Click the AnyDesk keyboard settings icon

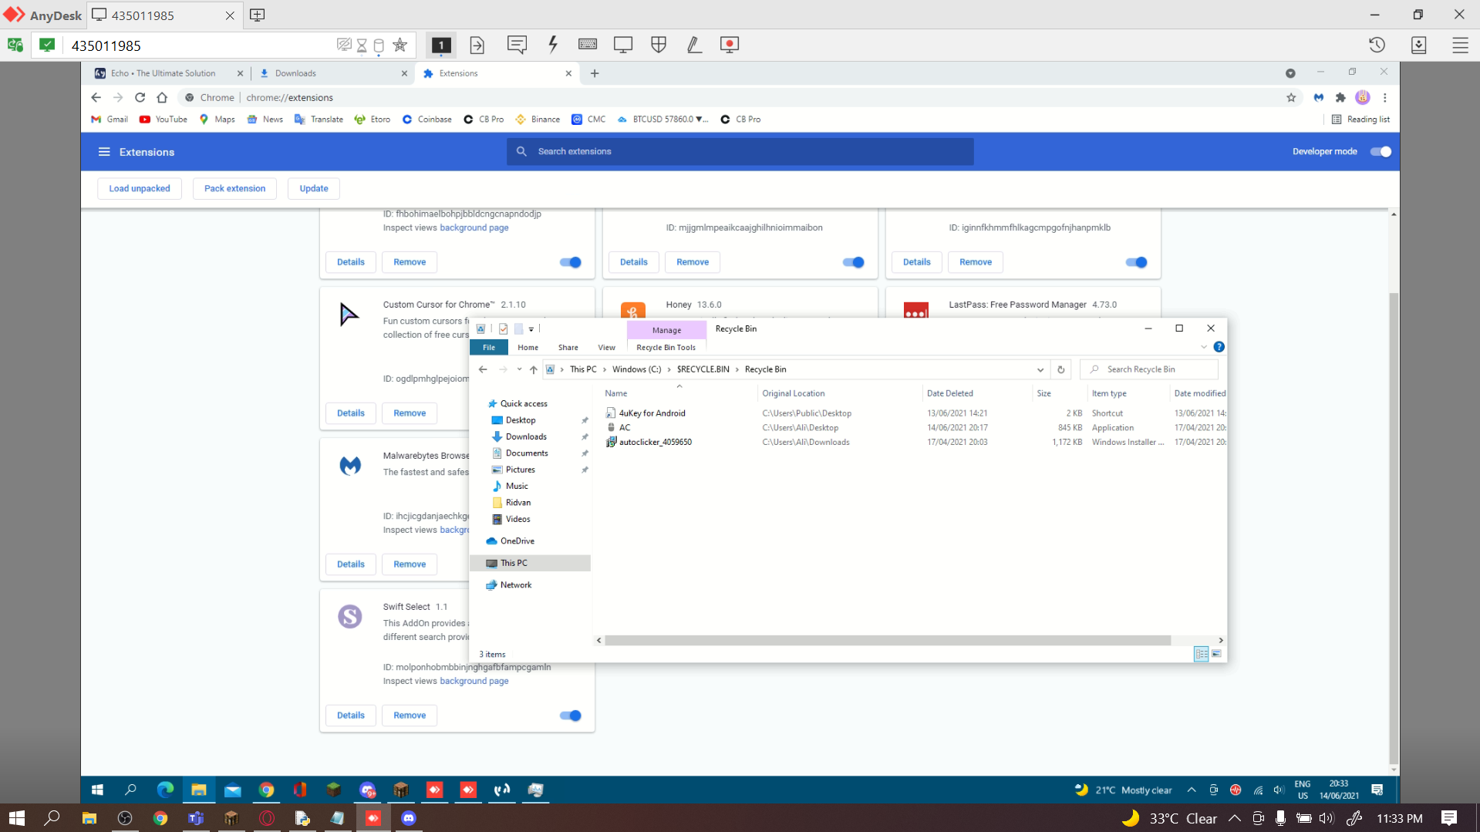(x=588, y=45)
